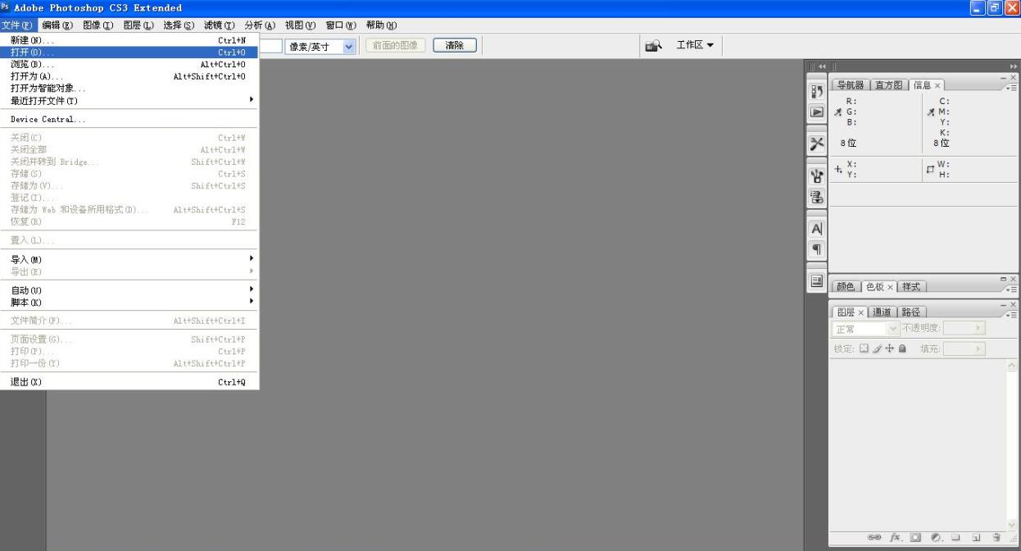Open the 正常 blend mode dropdown

865,329
